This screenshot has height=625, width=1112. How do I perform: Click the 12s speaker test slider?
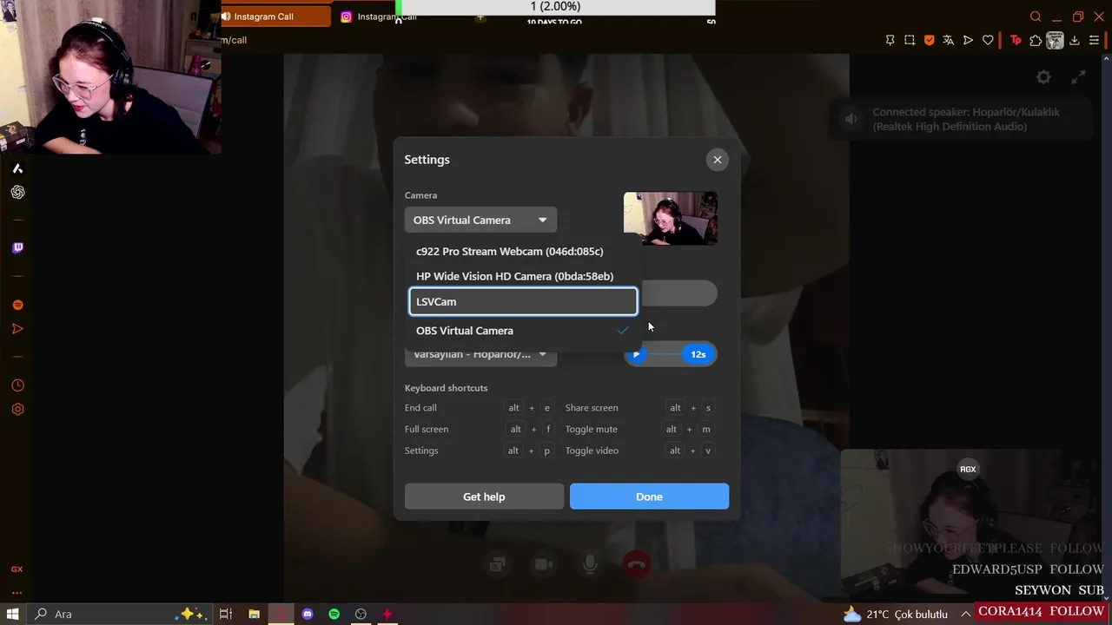[x=671, y=354]
